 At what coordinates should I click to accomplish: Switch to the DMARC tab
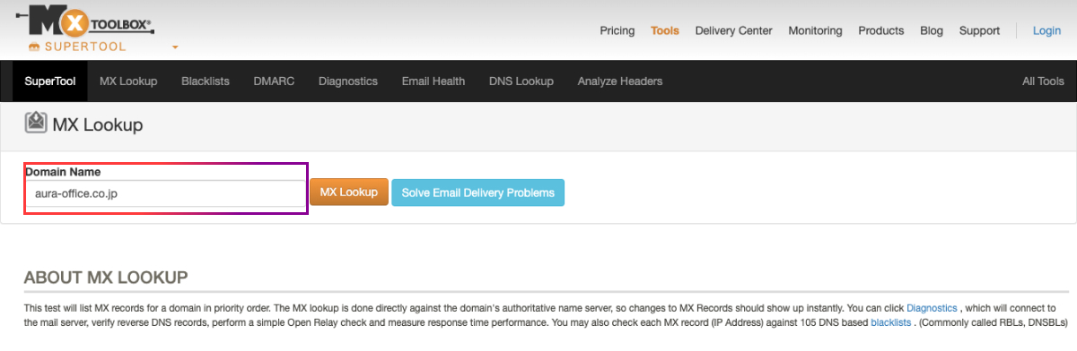(x=274, y=81)
